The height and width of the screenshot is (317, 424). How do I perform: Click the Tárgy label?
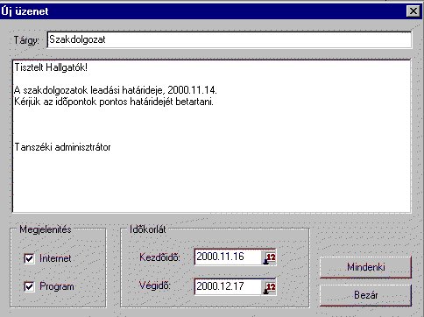[x=26, y=40]
